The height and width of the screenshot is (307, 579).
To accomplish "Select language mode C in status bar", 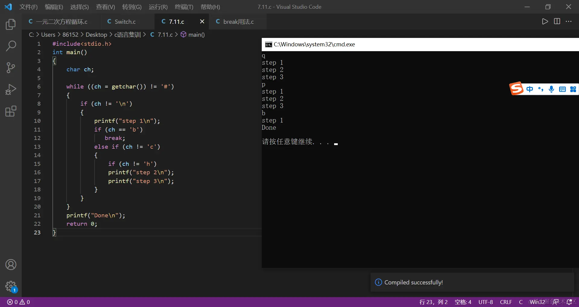I will [x=521, y=302].
